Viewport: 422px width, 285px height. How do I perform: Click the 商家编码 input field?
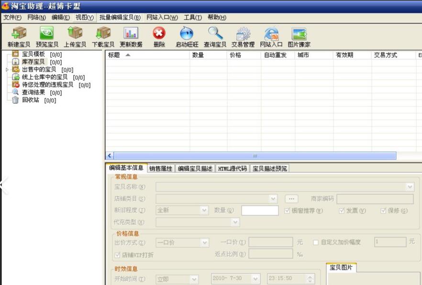point(375,199)
